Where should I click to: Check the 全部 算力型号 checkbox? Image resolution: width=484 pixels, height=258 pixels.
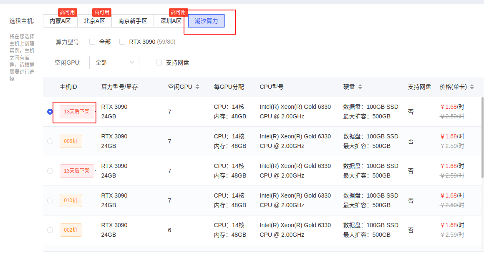[92, 42]
